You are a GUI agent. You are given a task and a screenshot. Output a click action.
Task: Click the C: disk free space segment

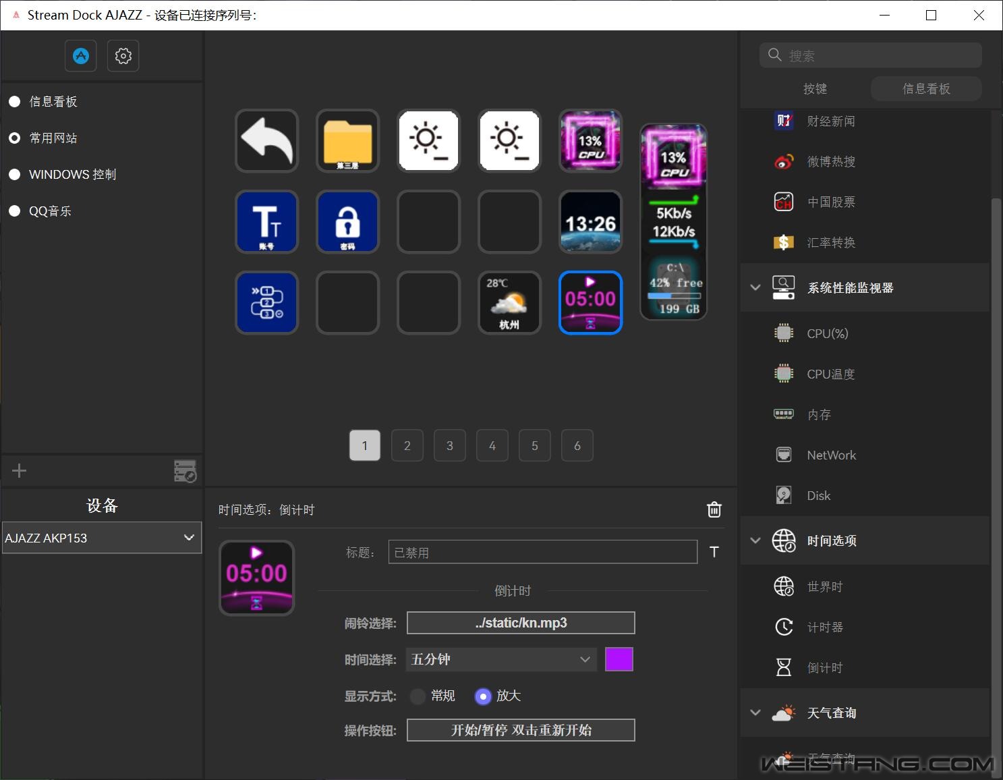673,287
